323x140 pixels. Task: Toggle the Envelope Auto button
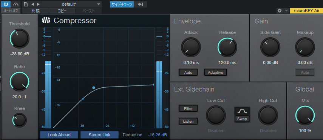click(x=188, y=73)
